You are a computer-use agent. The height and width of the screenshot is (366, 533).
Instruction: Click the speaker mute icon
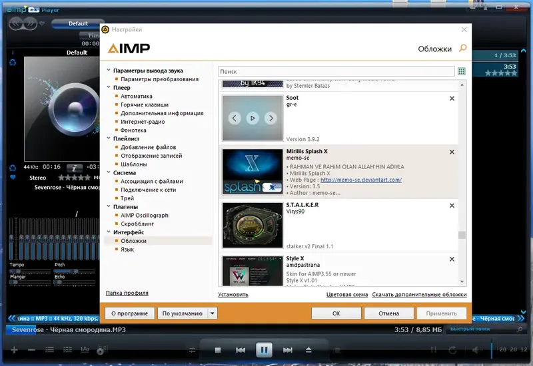tap(476, 350)
